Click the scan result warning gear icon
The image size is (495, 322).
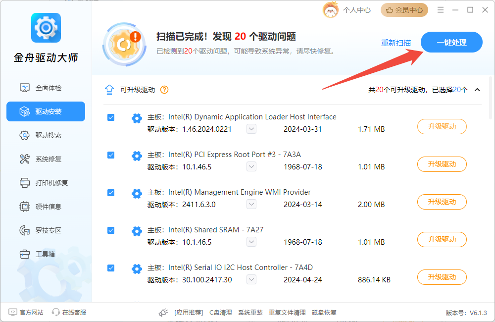125,44
